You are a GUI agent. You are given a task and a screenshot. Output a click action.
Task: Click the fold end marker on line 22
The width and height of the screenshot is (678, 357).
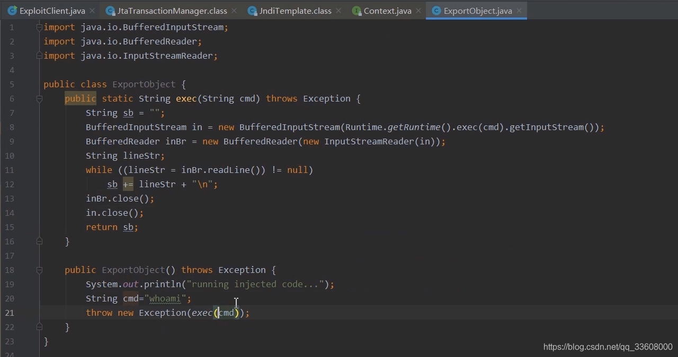(39, 327)
